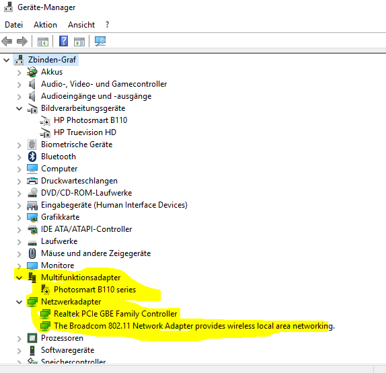Click the scan for hardware changes icon
386x373 pixels.
tap(100, 41)
